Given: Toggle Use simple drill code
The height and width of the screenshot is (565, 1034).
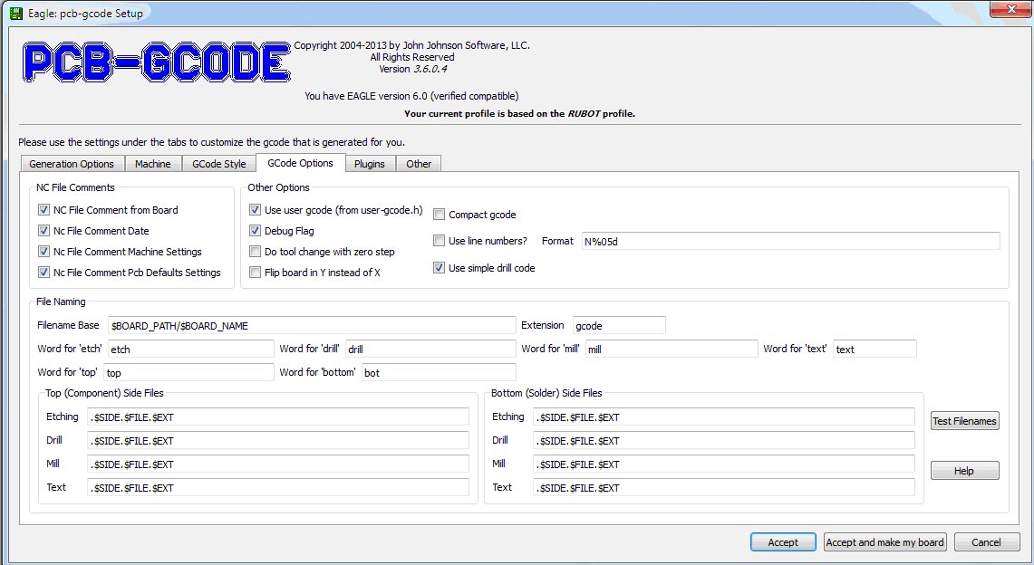Looking at the screenshot, I should coord(439,268).
